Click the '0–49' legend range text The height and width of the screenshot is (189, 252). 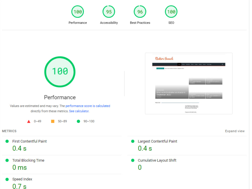38,121
